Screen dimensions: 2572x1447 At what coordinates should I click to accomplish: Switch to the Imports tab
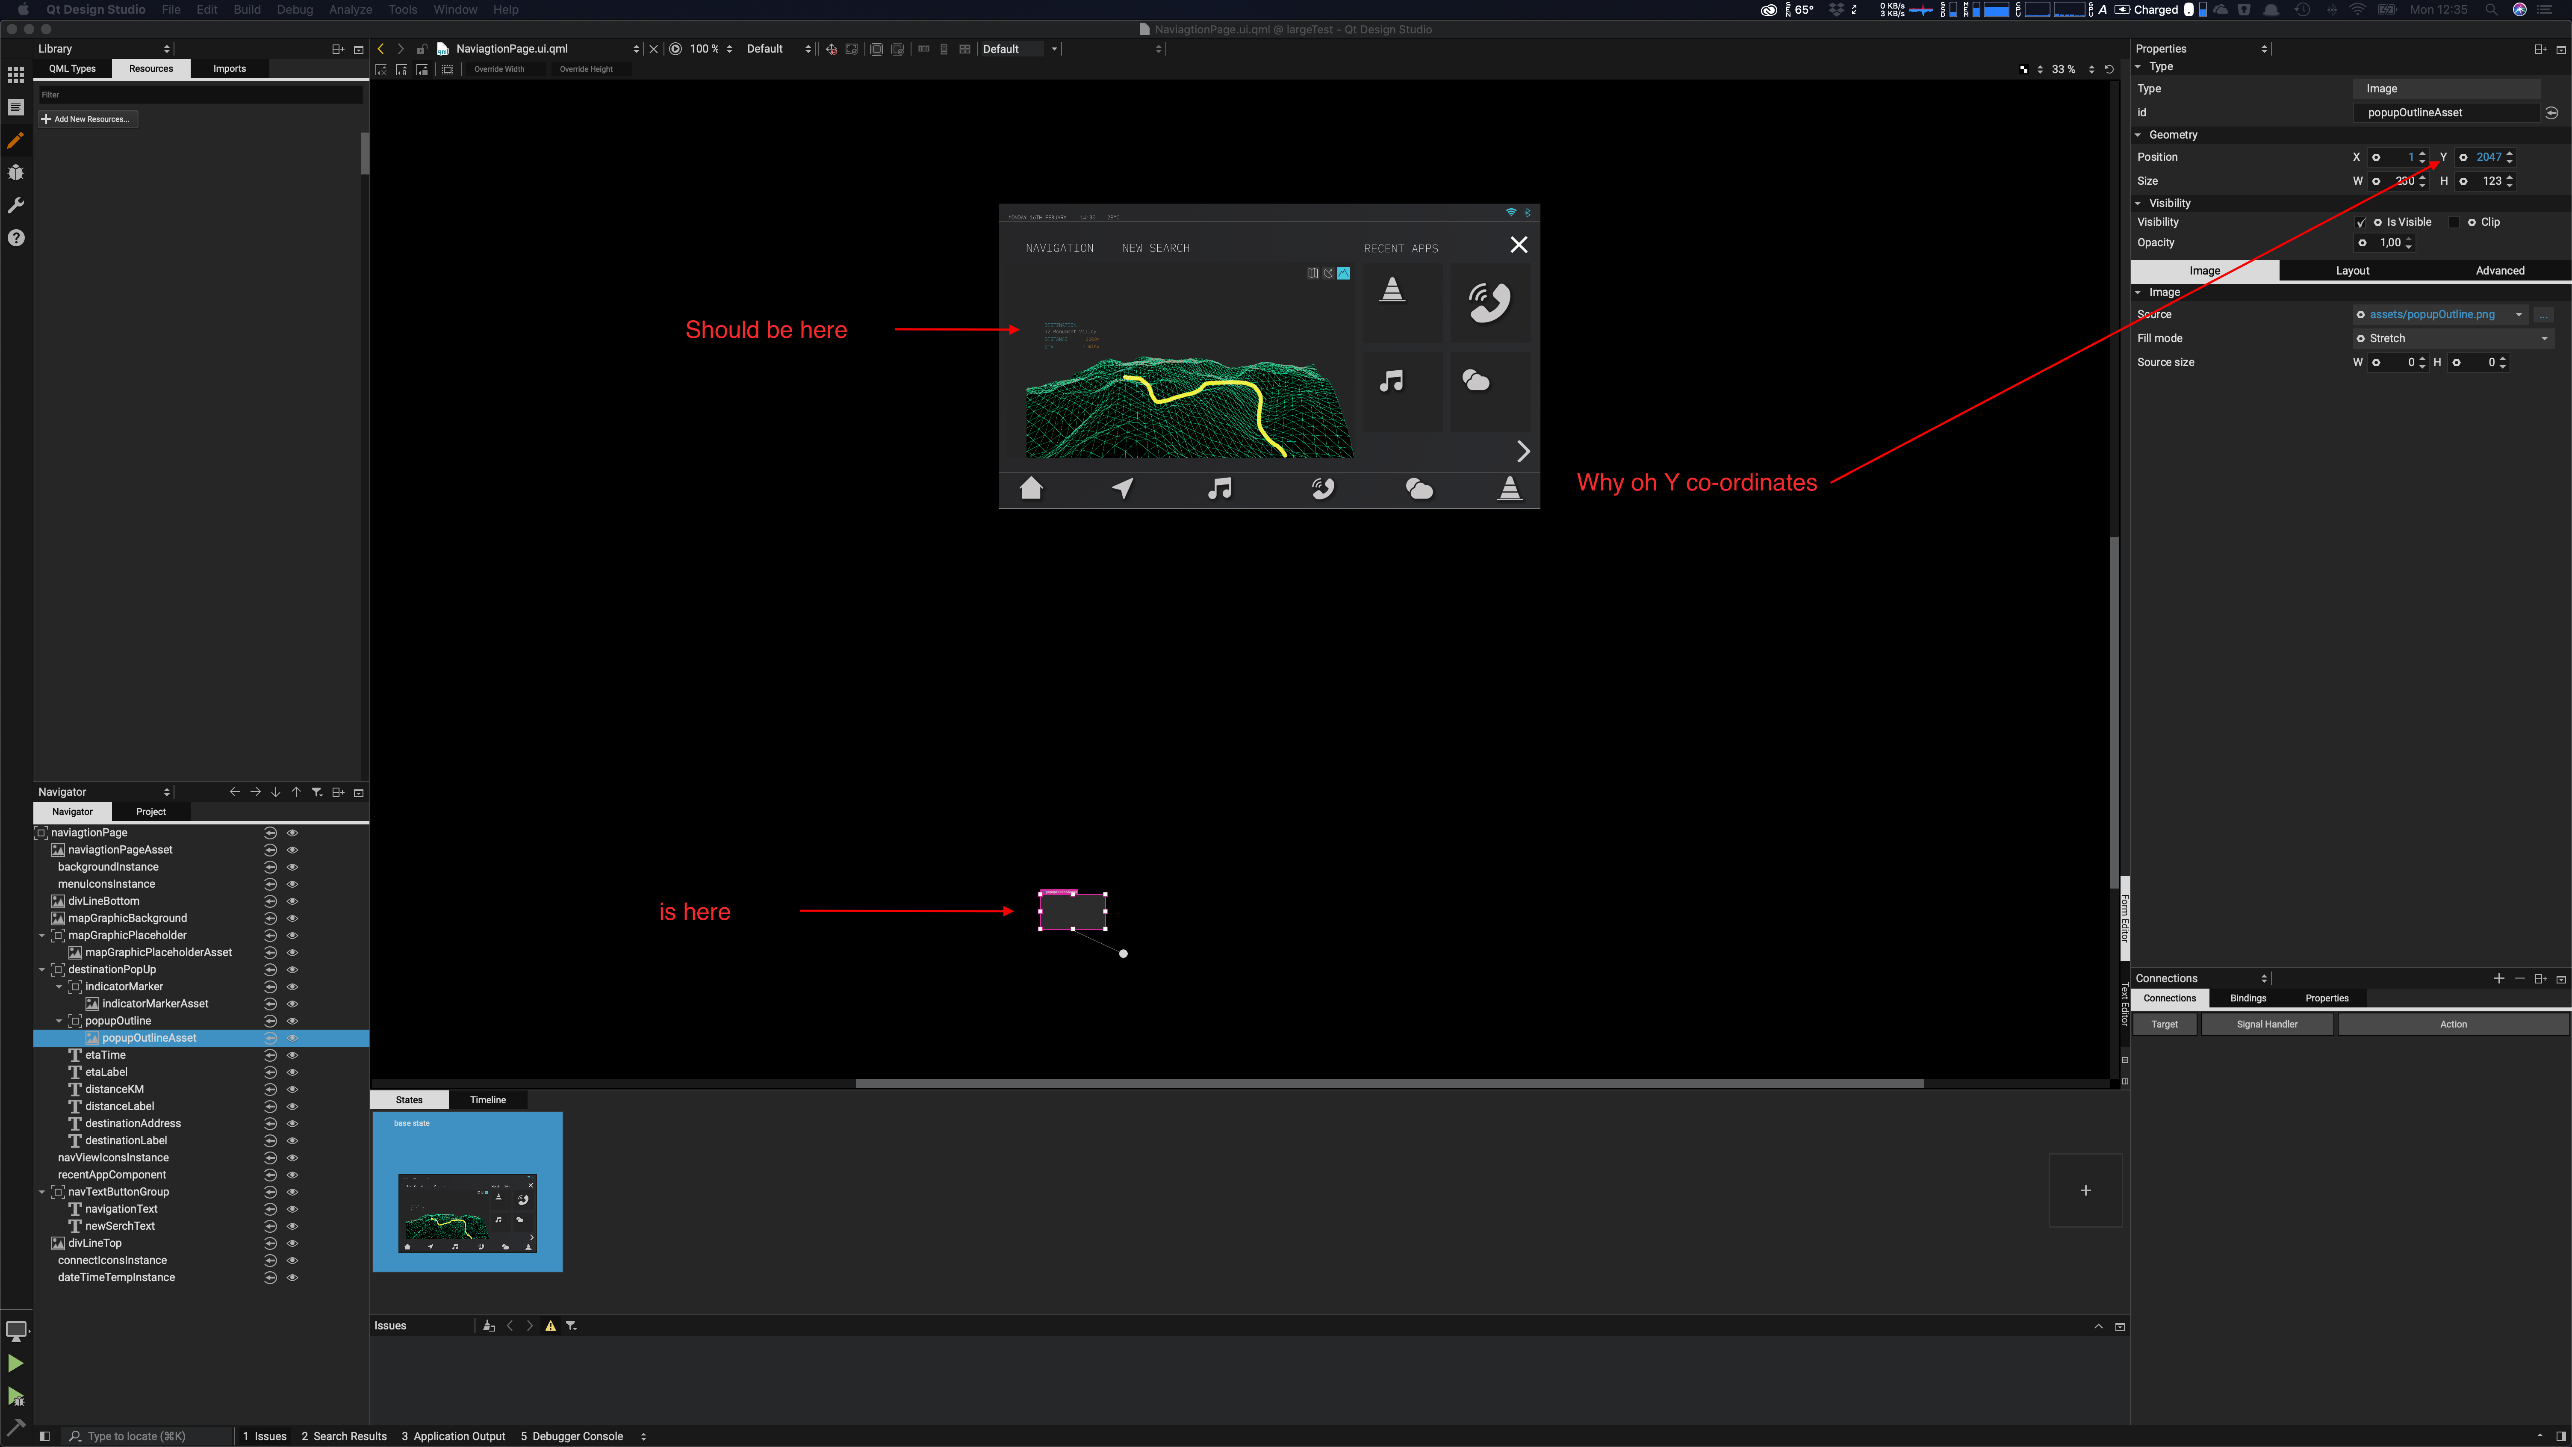coord(230,69)
